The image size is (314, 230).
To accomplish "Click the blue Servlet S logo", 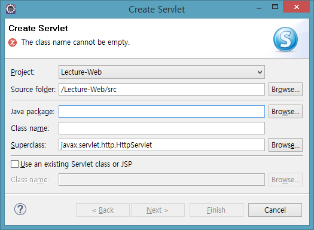I will pyautogui.click(x=285, y=39).
